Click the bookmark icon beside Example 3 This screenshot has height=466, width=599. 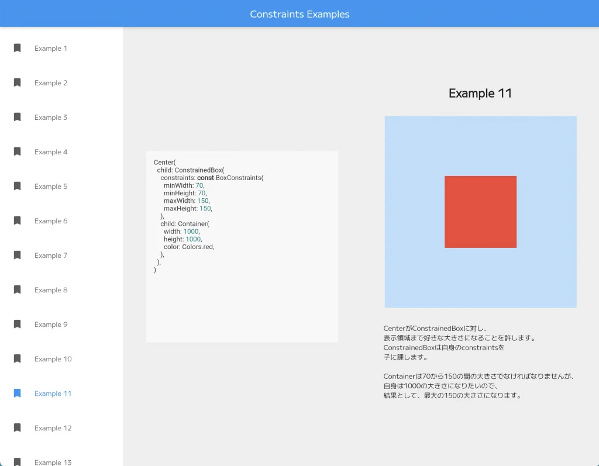click(17, 117)
